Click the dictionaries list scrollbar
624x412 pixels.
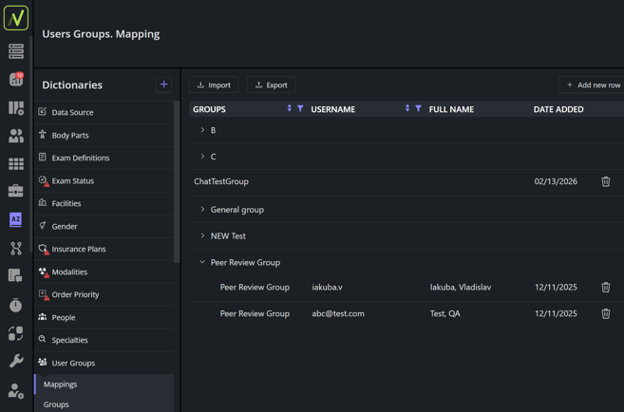click(177, 182)
